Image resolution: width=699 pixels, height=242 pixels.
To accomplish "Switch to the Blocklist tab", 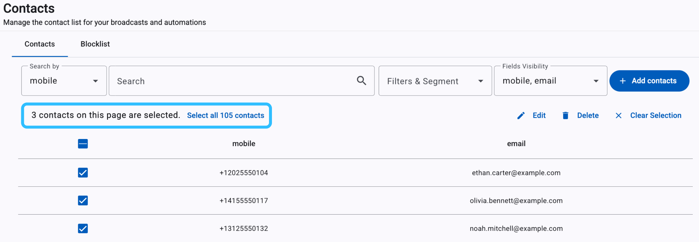I will [95, 44].
